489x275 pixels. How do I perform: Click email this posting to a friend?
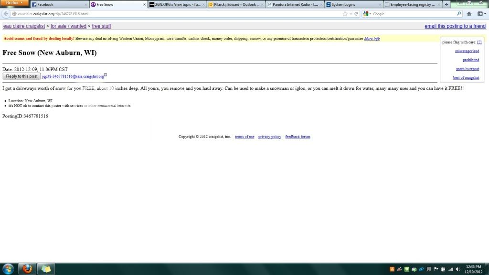tap(455, 26)
